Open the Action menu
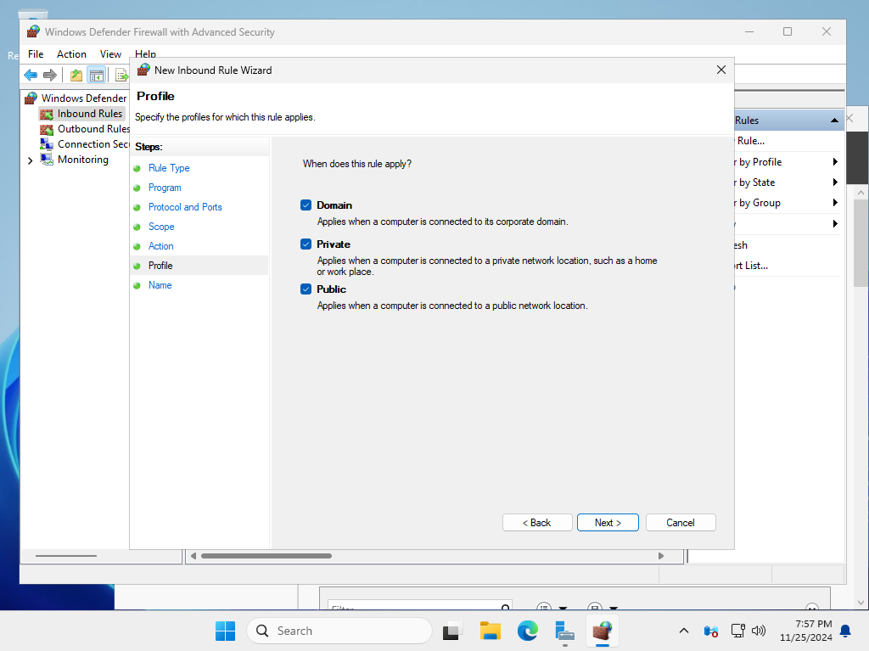The height and width of the screenshot is (651, 869). 71,53
